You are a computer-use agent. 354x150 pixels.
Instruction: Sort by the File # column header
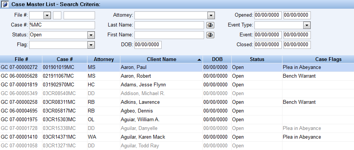tap(21, 59)
